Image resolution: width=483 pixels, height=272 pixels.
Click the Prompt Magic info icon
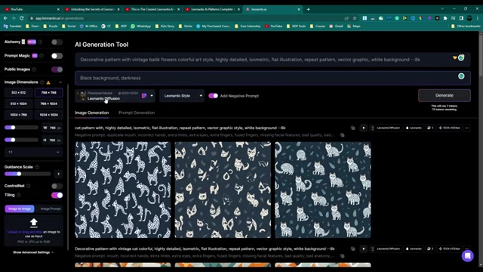pos(42,56)
